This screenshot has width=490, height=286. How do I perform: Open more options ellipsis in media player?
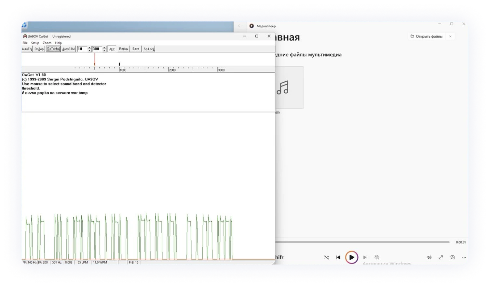point(464,257)
